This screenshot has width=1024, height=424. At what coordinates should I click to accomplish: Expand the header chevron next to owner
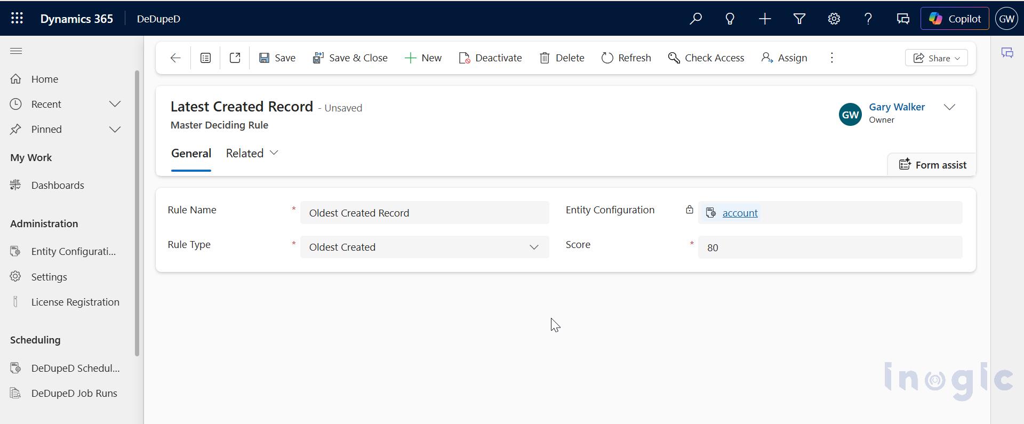[949, 107]
